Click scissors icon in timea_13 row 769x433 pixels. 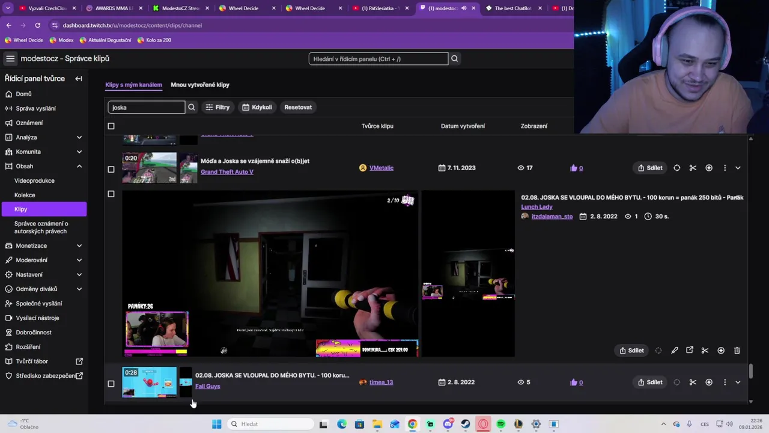[x=693, y=382]
